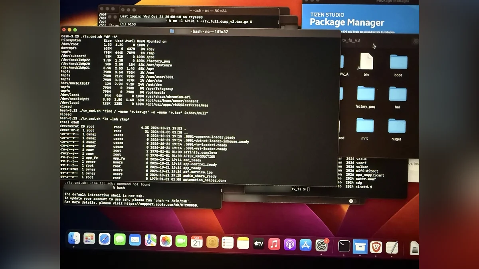Open TextEdit from the Dock
The width and height of the screenshot is (479, 269).
392,247
